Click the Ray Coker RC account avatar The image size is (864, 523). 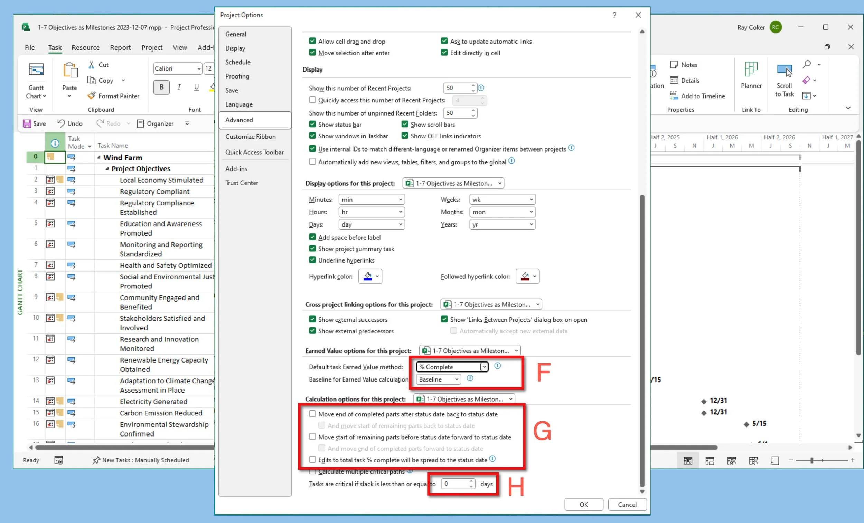click(x=776, y=27)
